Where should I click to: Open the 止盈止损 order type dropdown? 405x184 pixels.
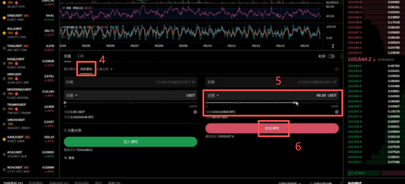pyautogui.click(x=104, y=69)
